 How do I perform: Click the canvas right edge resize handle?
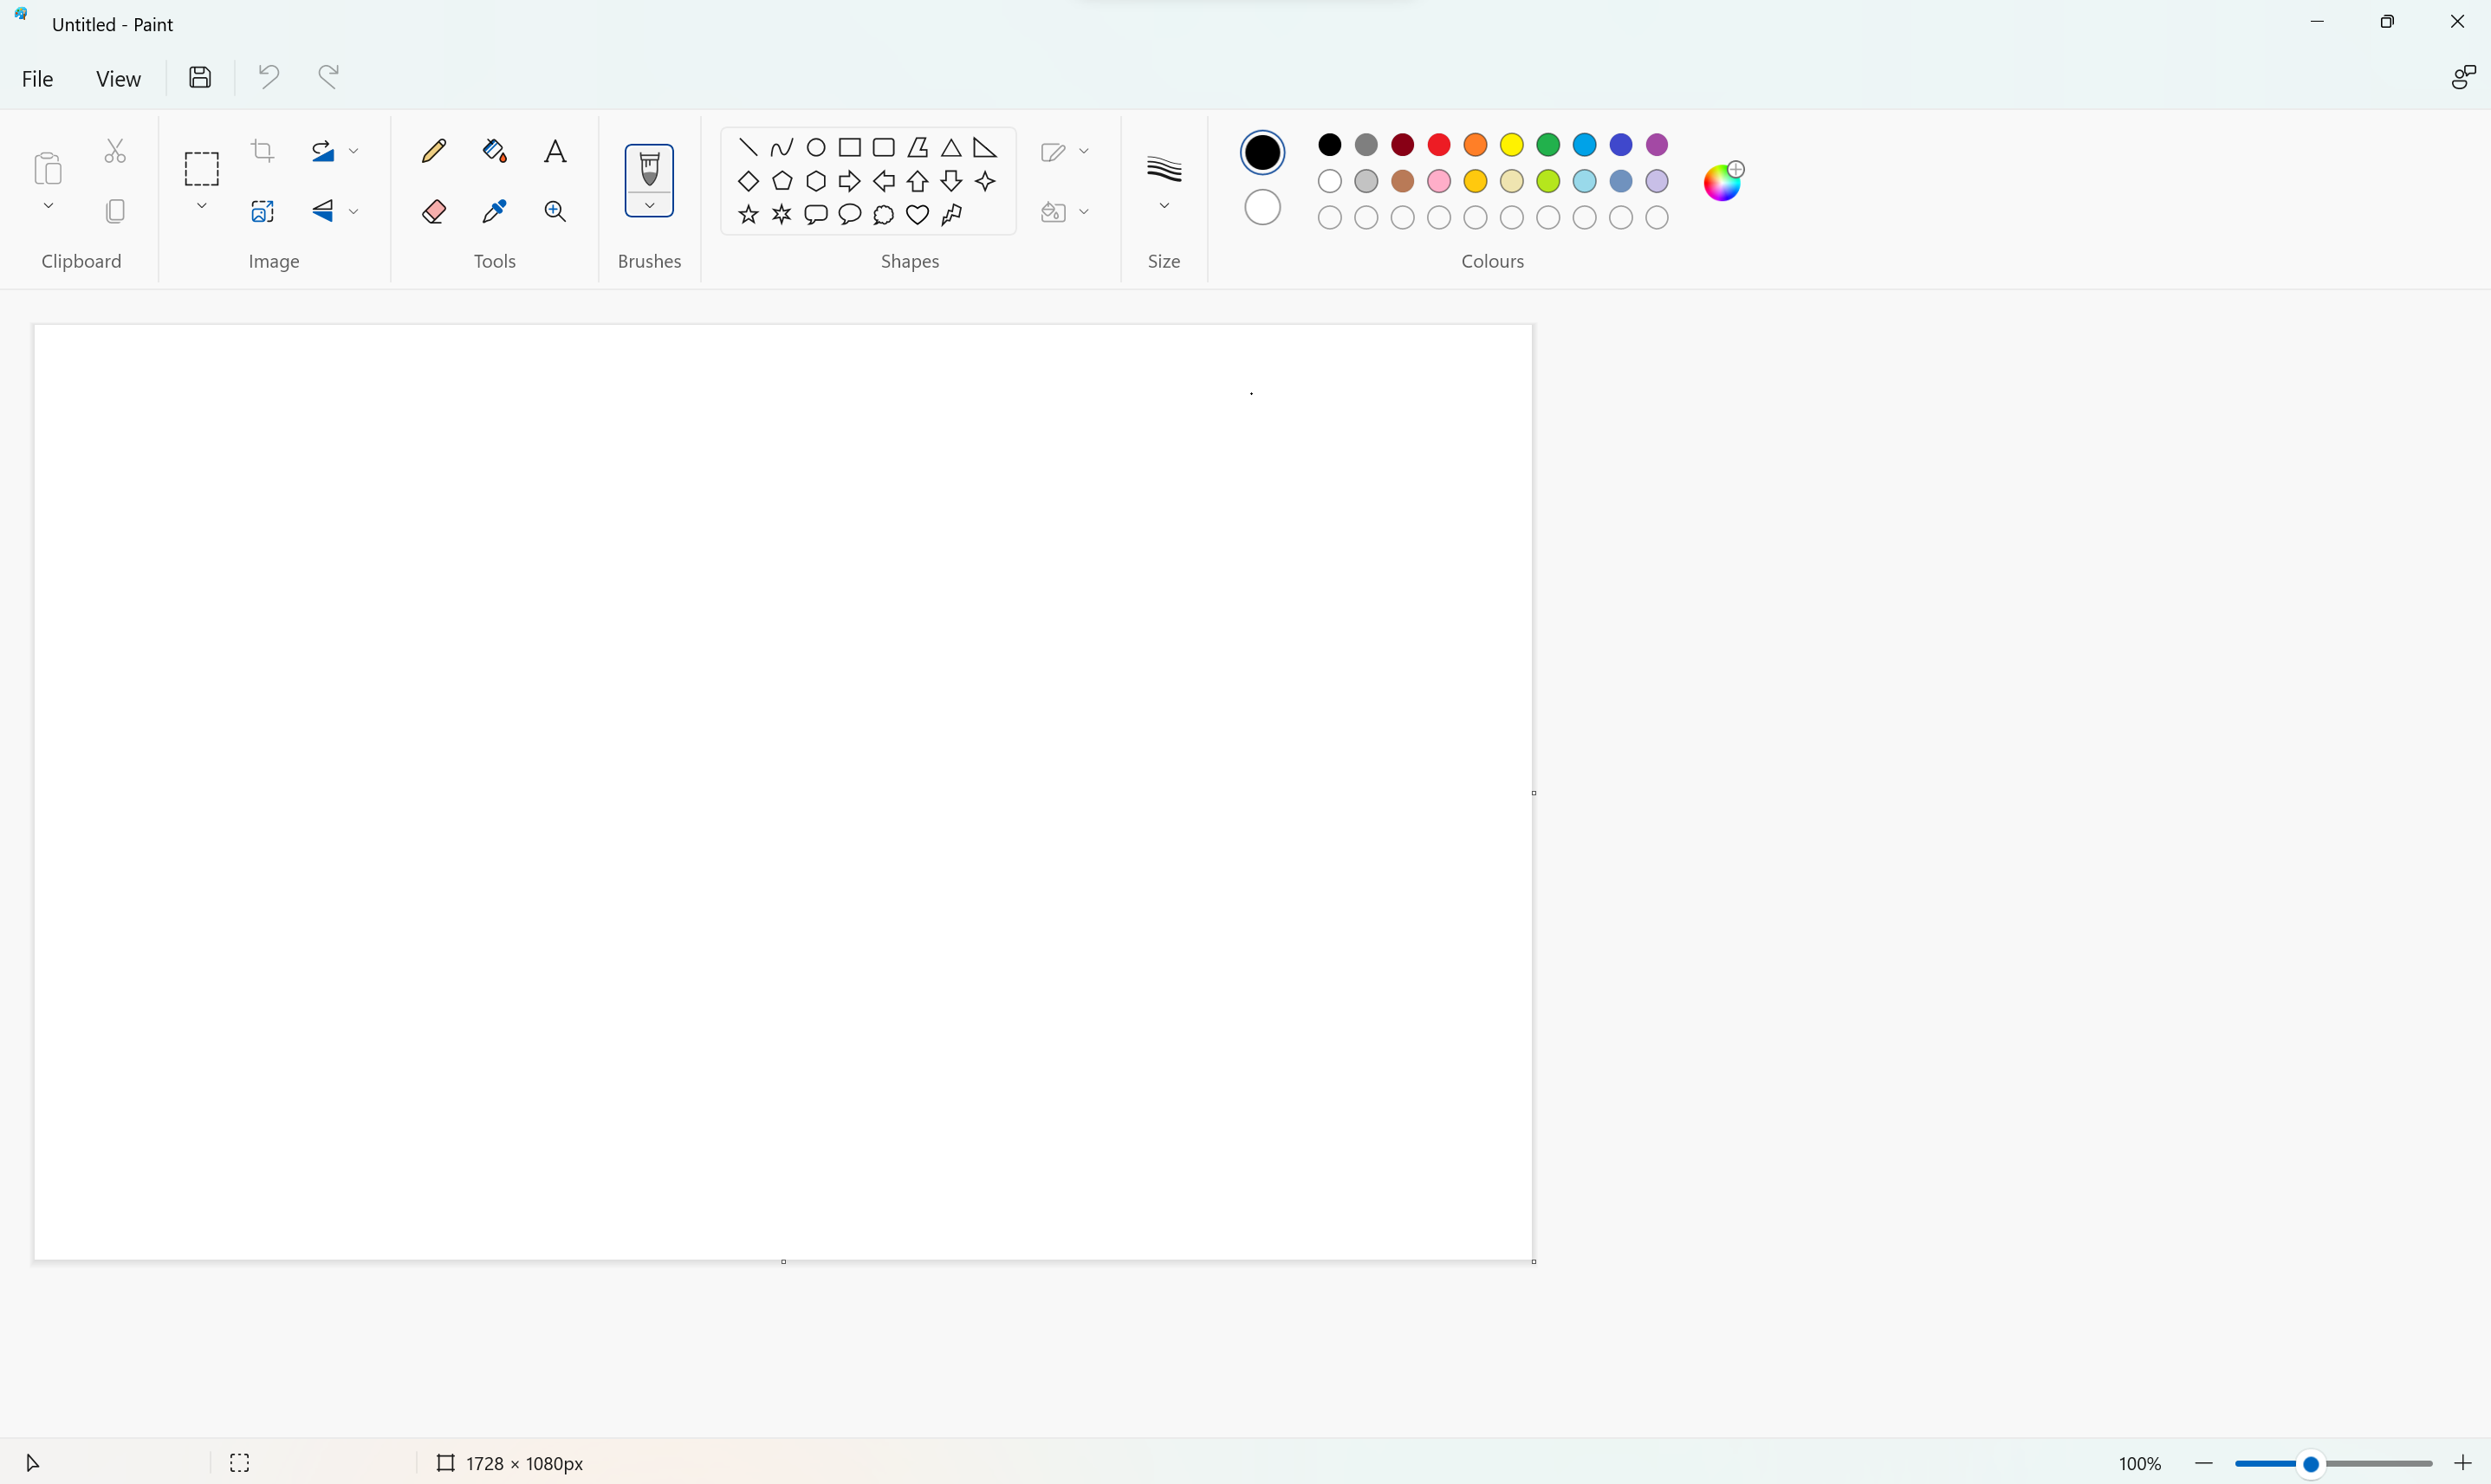pyautogui.click(x=1534, y=793)
